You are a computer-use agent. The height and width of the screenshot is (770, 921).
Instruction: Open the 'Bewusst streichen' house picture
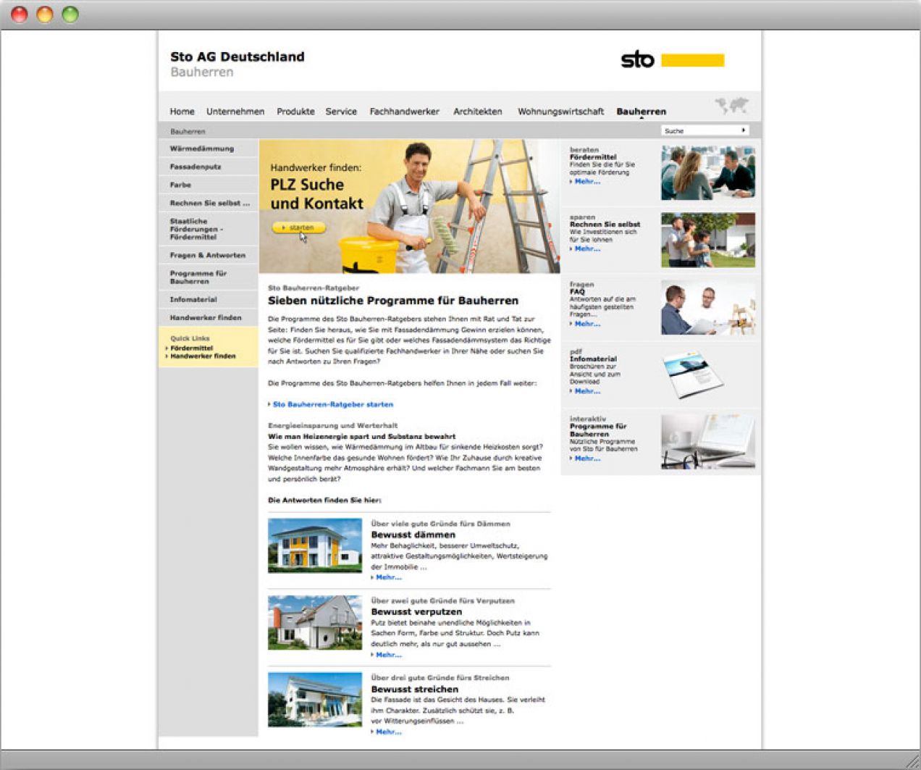pos(314,699)
